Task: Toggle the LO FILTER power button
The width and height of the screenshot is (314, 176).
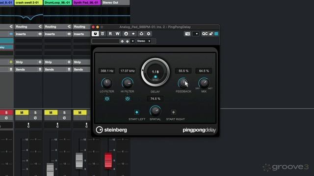Action: (107, 99)
